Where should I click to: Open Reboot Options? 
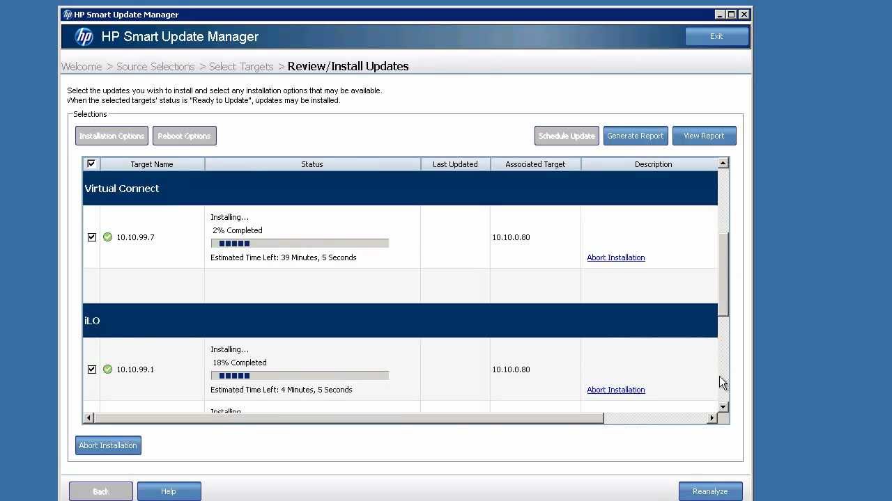184,136
